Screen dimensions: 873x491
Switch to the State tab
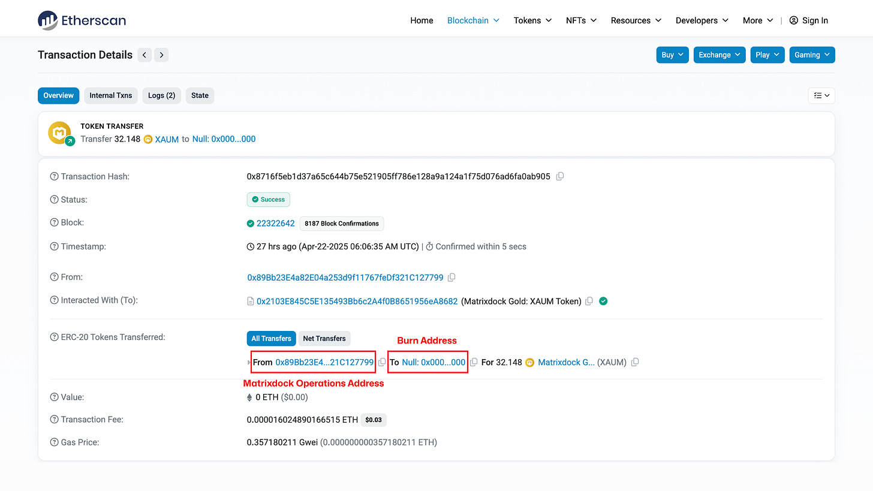point(200,95)
